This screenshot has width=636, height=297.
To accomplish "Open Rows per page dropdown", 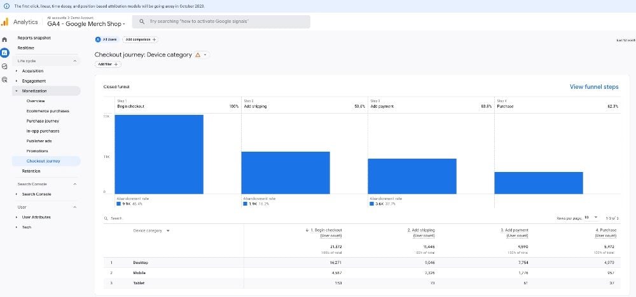I will coord(591,218).
